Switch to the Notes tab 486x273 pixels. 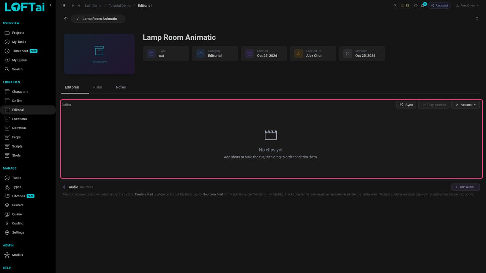[x=121, y=87]
